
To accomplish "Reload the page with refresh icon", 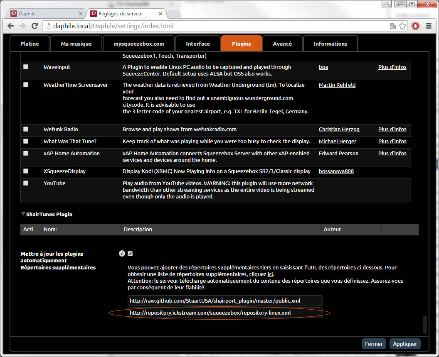I will coord(35,26).
